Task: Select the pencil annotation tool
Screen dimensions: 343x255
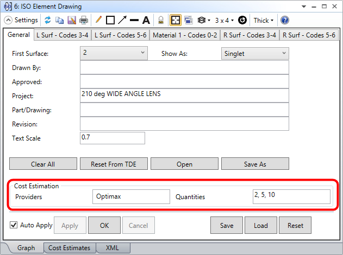Action: click(98, 20)
